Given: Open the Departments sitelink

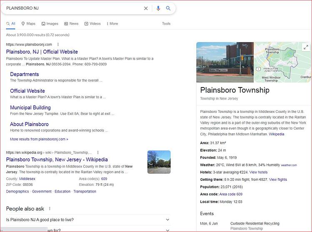Looking at the screenshot, I should pos(25,74).
